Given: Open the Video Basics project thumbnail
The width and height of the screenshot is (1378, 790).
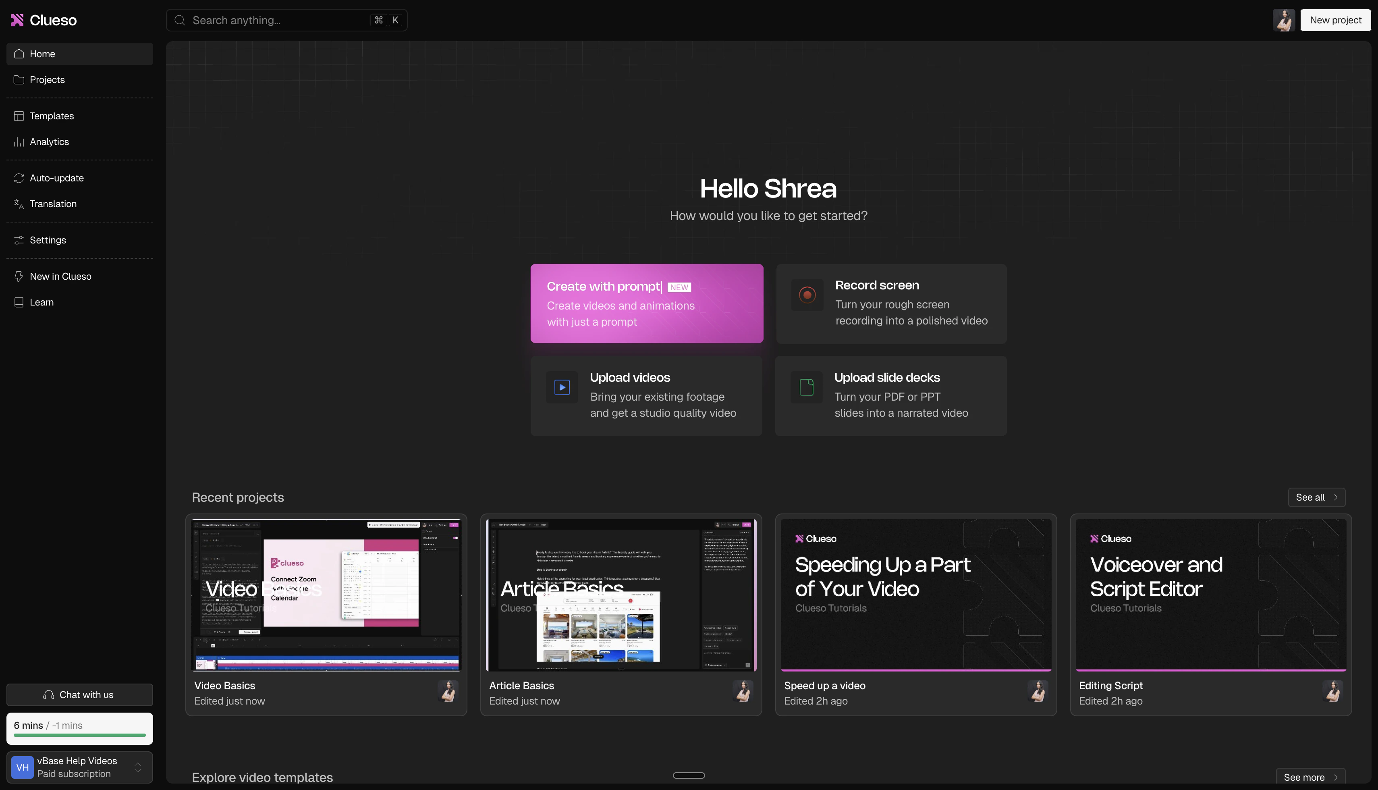Looking at the screenshot, I should click(x=326, y=595).
